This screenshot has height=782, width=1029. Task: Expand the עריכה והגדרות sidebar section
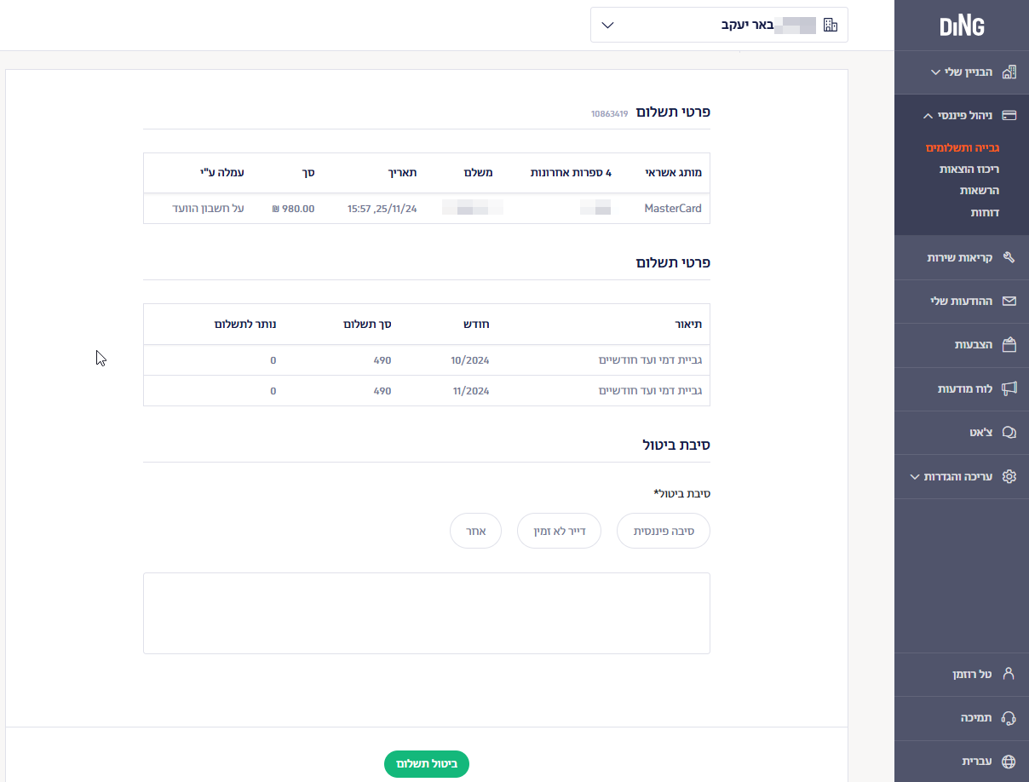(915, 477)
